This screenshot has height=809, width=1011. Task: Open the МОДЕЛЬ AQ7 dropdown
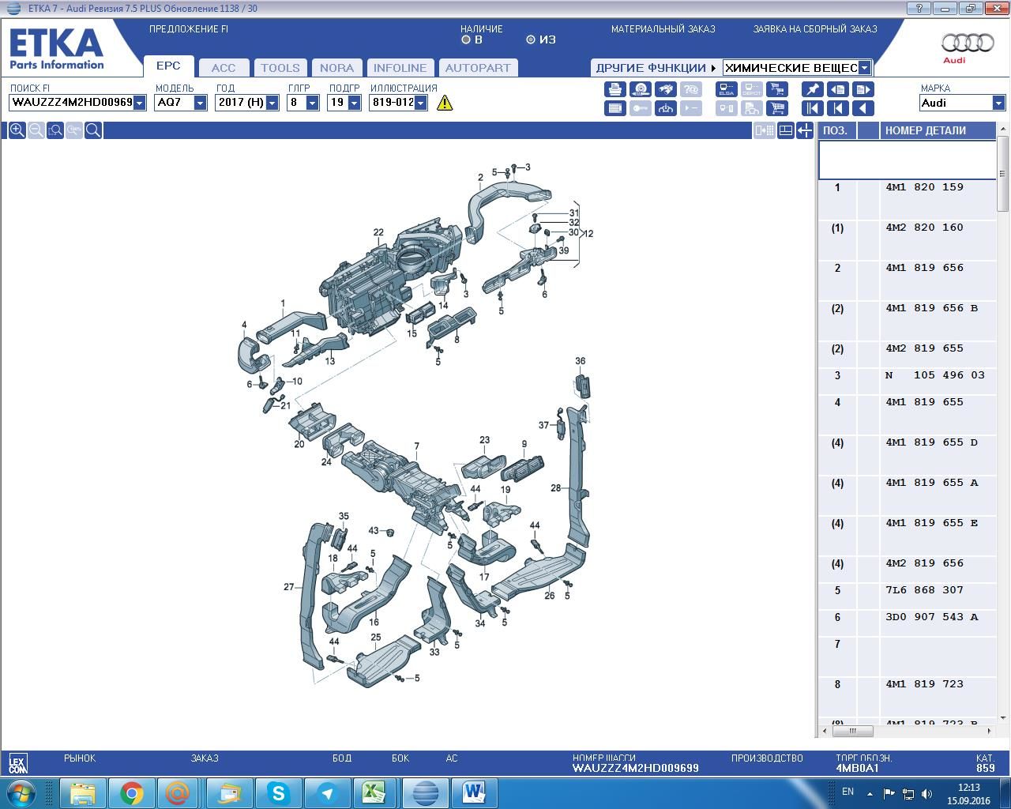pyautogui.click(x=201, y=103)
